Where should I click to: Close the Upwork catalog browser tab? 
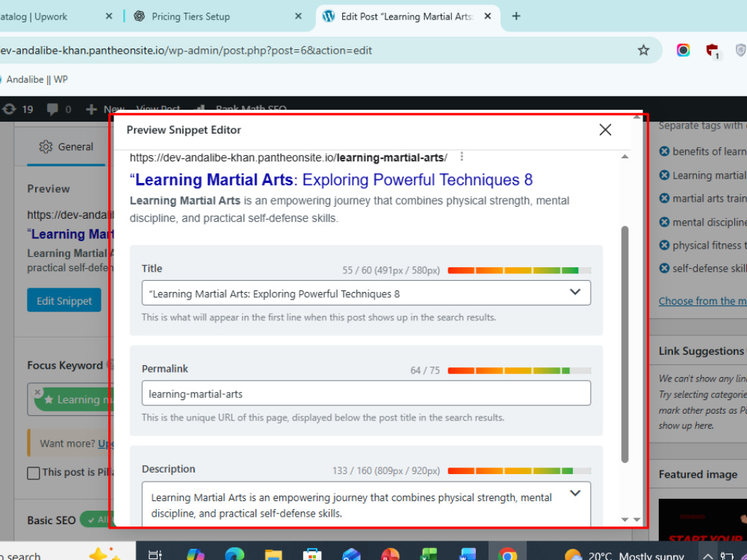coord(108,16)
